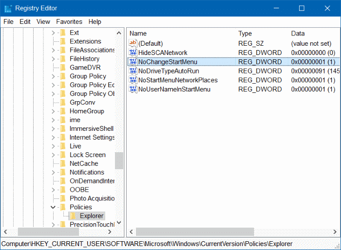The width and height of the screenshot is (341, 250).
Task: Click values pane horizontal scroll right arrow
Action: (335, 232)
